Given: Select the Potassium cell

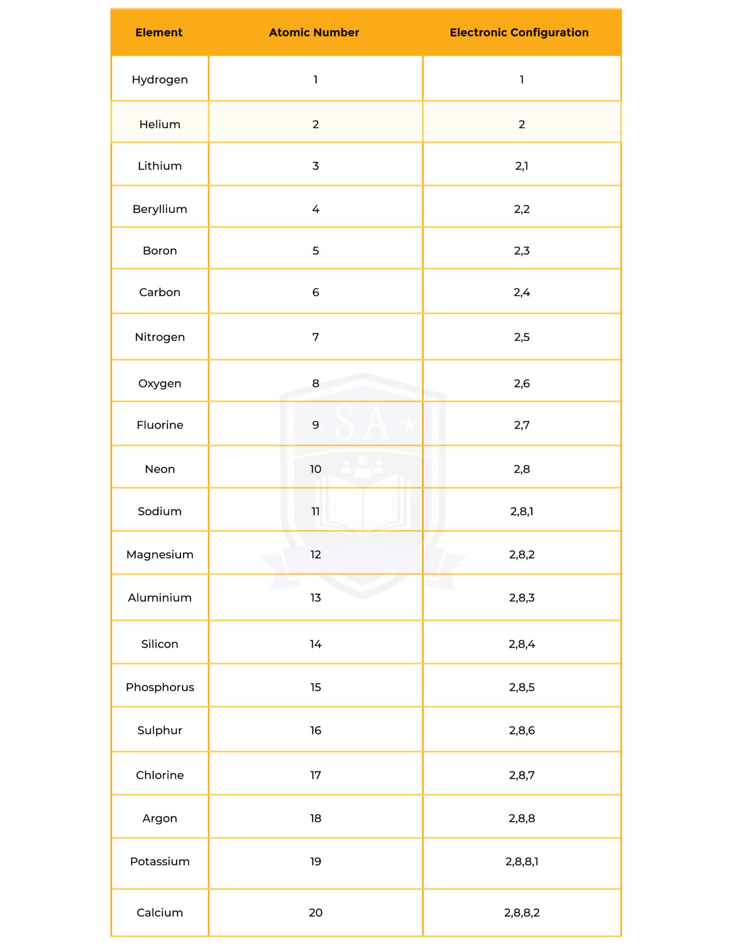Looking at the screenshot, I should point(160,861).
